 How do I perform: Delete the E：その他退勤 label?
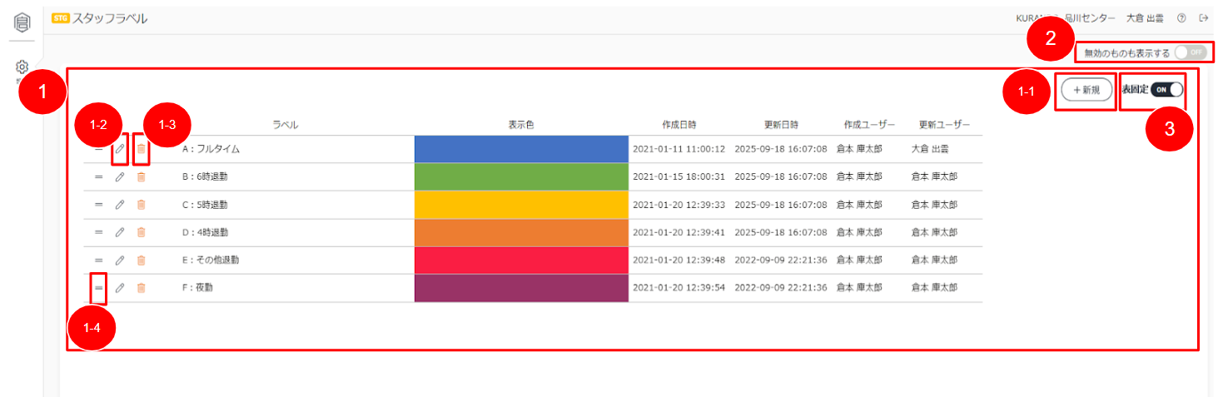pos(141,260)
